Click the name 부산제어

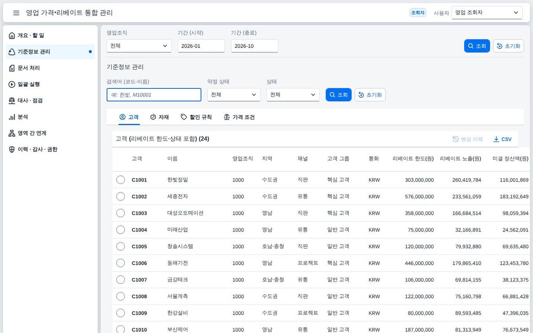point(178,329)
